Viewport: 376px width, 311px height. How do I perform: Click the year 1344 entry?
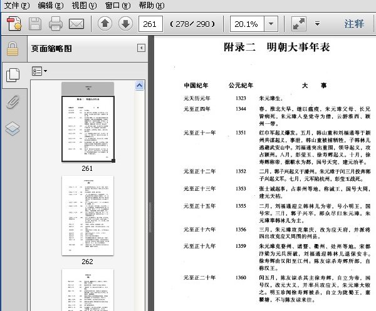pos(241,109)
